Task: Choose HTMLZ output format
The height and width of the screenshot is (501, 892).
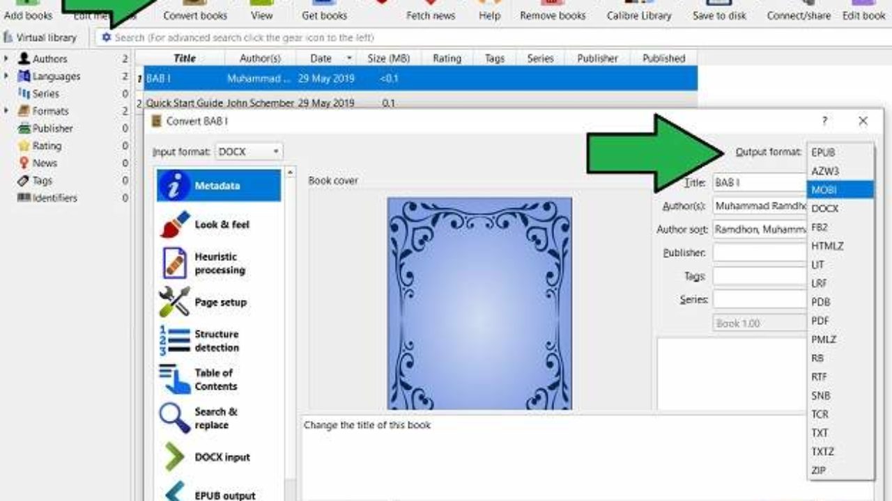Action: point(840,246)
